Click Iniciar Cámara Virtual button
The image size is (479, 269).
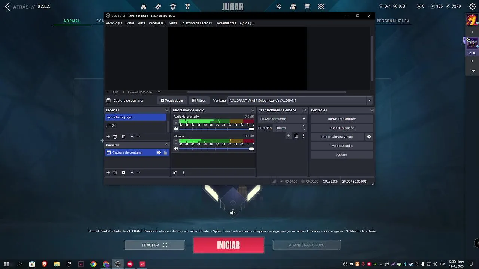(338, 137)
